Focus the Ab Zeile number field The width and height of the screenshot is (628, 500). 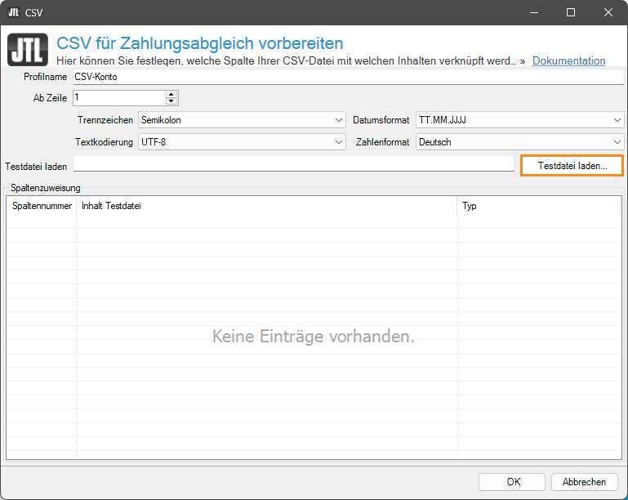tap(118, 98)
